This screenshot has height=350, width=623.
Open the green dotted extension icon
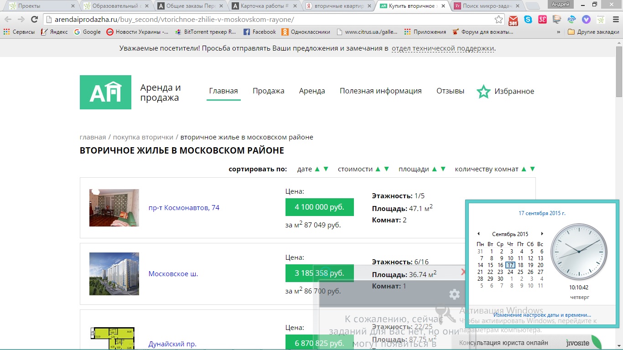601,20
